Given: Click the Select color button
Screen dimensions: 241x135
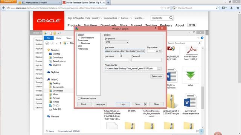Looking at the screenshot, I should pos(157,76).
